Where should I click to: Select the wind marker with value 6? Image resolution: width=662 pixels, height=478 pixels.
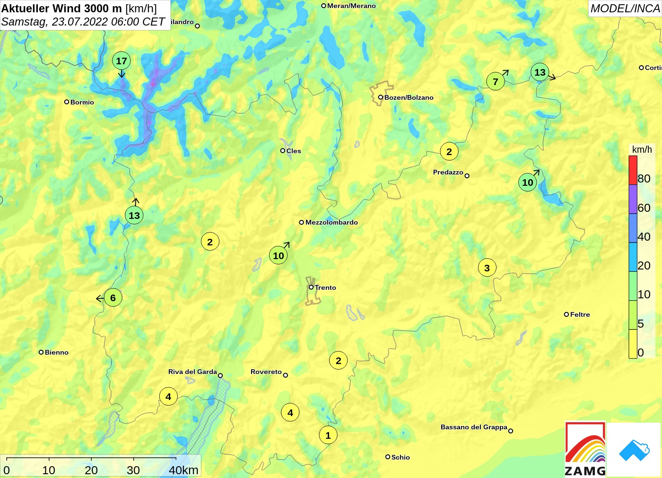tap(113, 298)
